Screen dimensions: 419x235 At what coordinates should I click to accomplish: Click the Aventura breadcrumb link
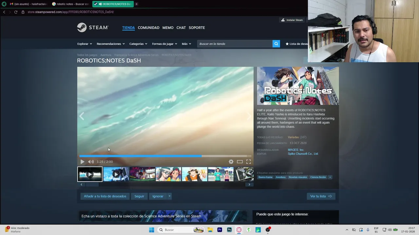tap(106, 55)
